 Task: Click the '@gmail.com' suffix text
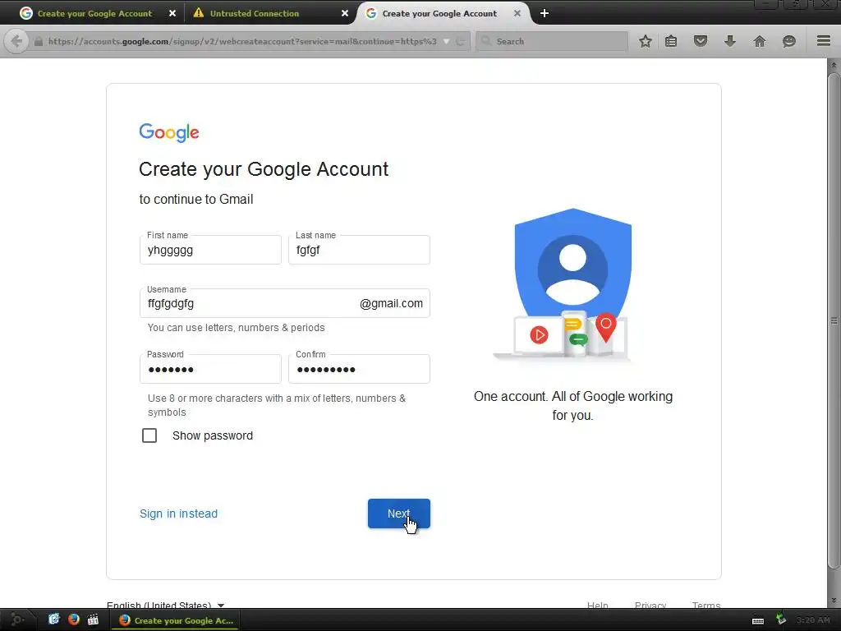click(x=391, y=303)
